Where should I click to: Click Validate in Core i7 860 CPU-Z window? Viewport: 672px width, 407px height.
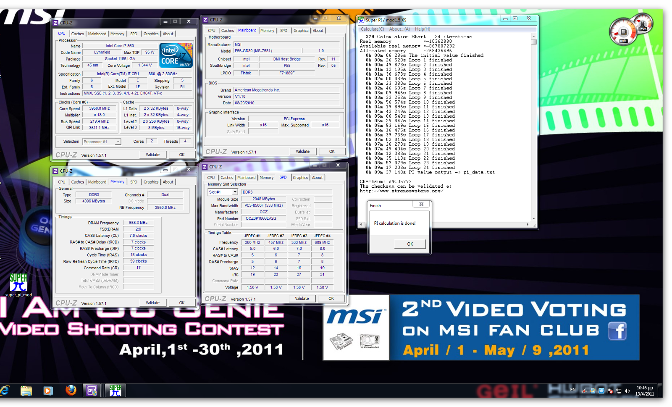click(x=152, y=155)
